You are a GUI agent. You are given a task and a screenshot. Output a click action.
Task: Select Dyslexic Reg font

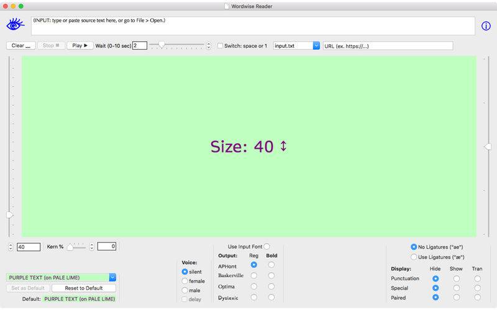pyautogui.click(x=253, y=298)
